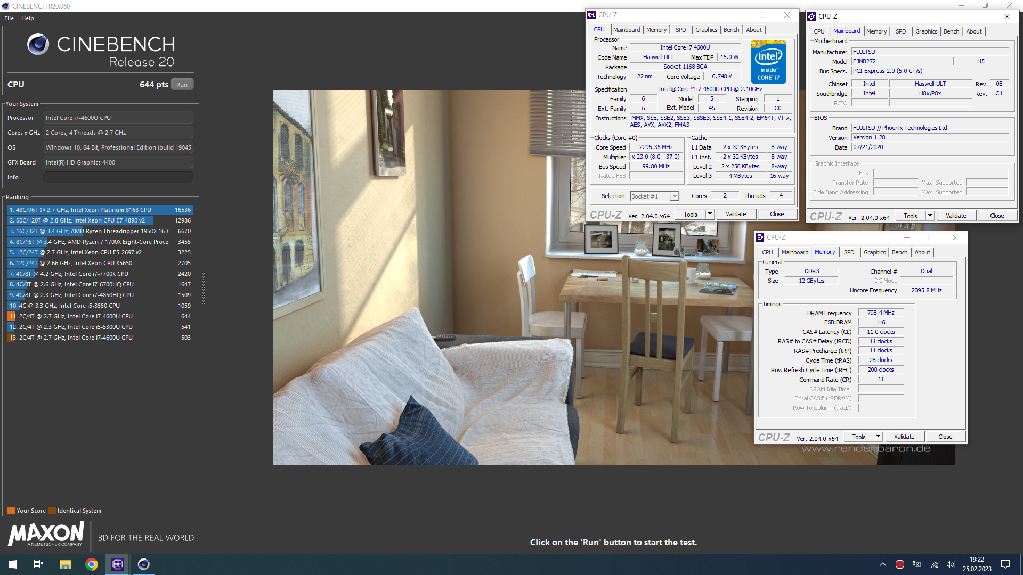The image size is (1023, 575).
Task: Click the MAXON logo at bottom left
Action: (x=46, y=534)
